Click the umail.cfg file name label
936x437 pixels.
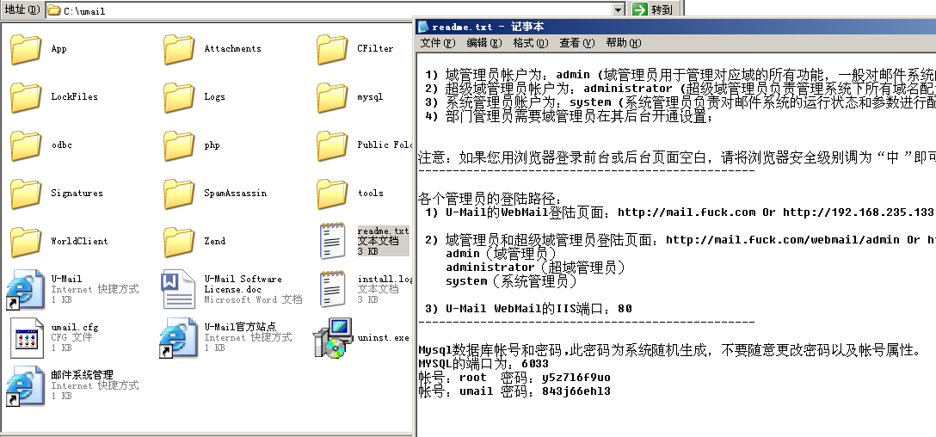pyautogui.click(x=75, y=327)
